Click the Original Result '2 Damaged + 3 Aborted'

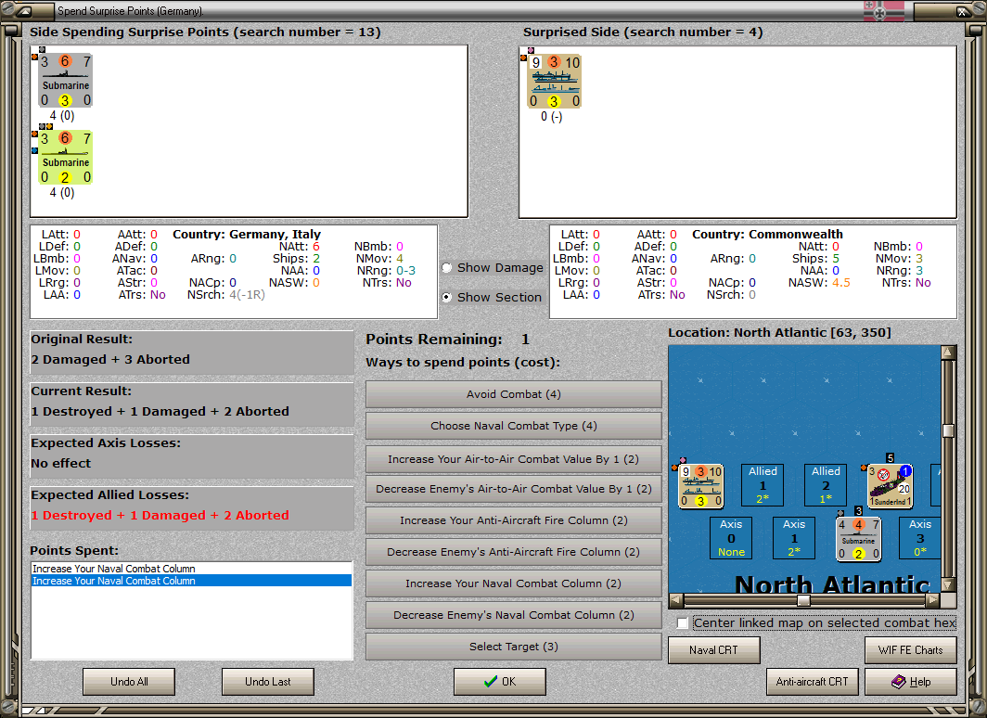point(110,359)
